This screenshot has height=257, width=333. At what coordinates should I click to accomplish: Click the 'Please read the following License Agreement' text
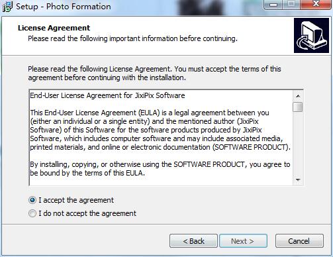154,74
